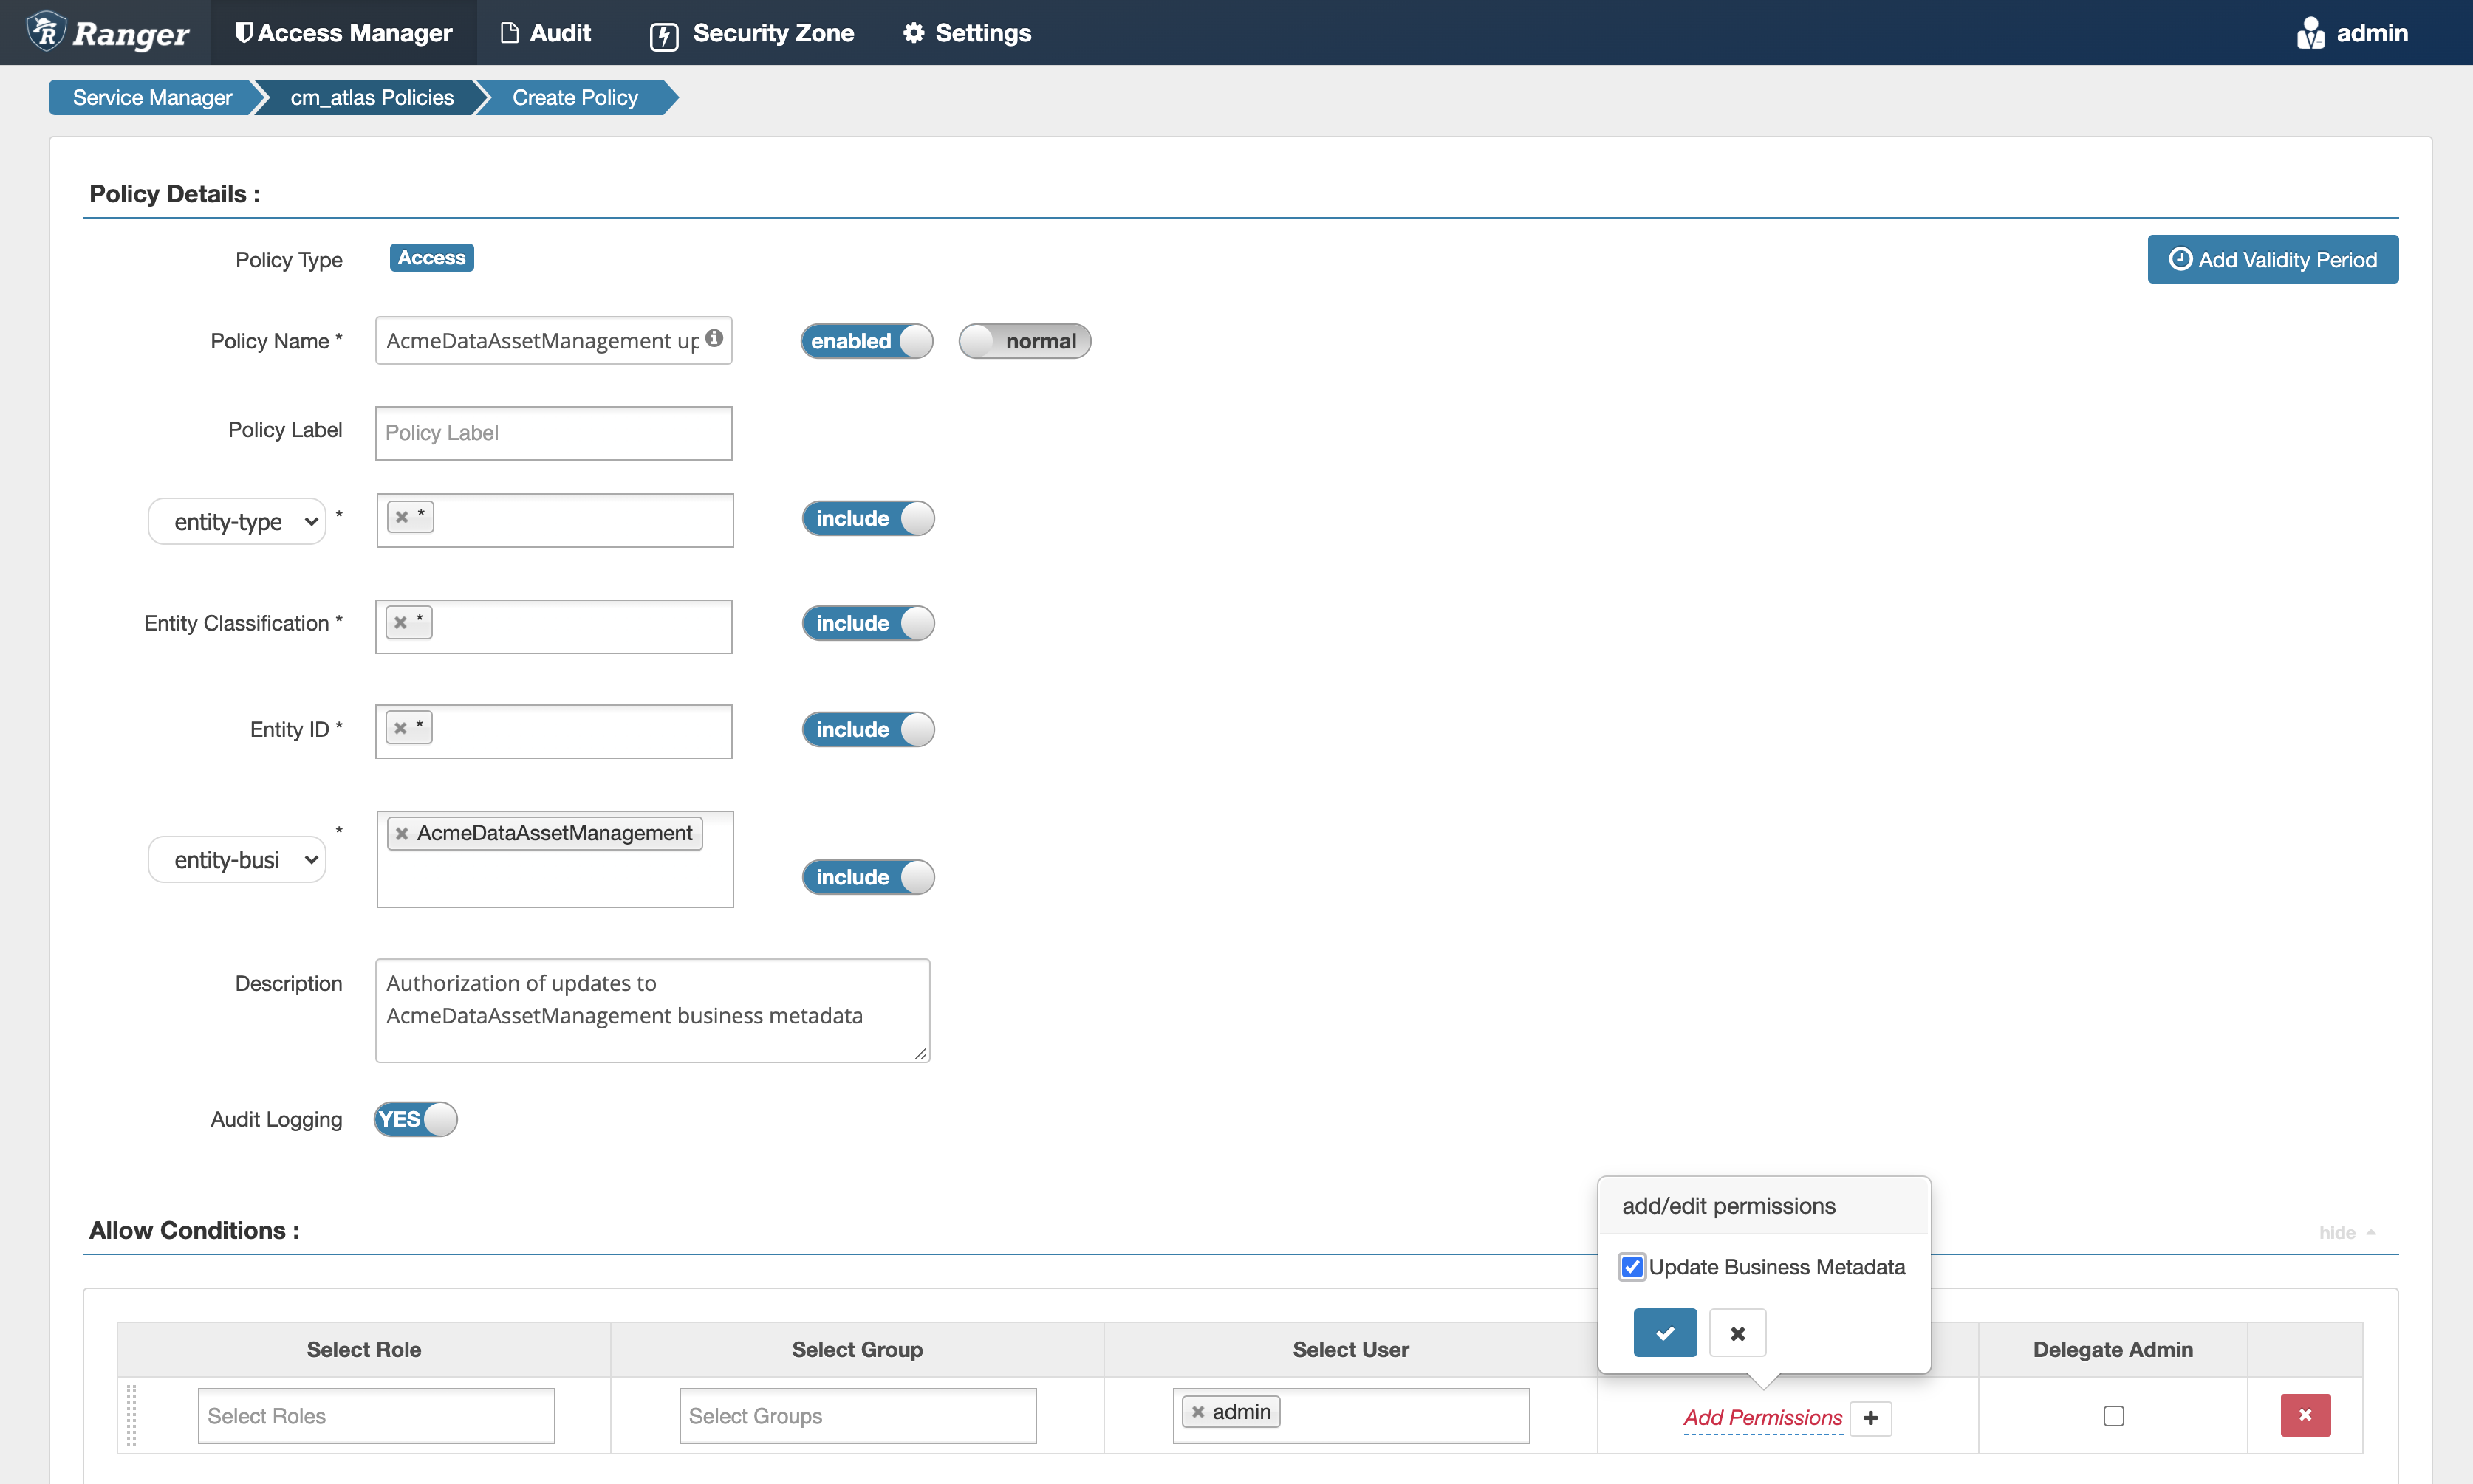Click Add Validity Period button
Image resolution: width=2473 pixels, height=1484 pixels.
pos(2273,259)
